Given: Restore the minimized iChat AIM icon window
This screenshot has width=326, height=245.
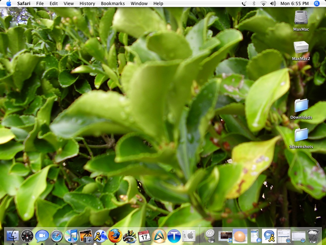Looking at the screenshot, I should tap(269, 236).
